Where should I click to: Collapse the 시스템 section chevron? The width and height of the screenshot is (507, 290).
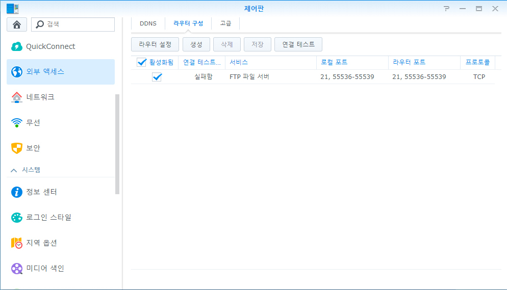(x=14, y=170)
